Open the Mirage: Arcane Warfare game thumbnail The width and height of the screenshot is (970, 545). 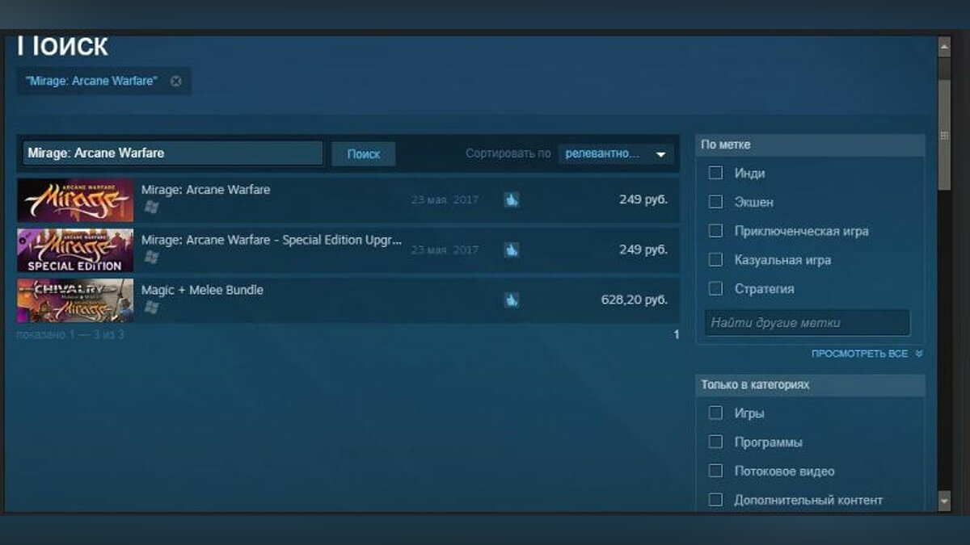[x=75, y=200]
